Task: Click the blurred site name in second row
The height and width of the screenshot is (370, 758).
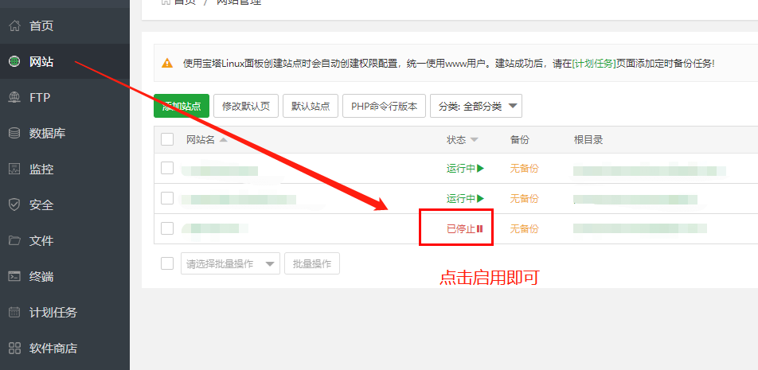Action: (x=238, y=199)
